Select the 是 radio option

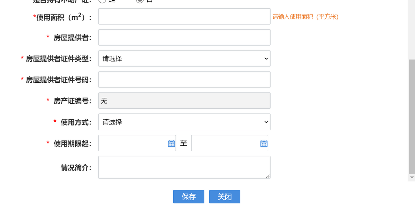point(102,1)
